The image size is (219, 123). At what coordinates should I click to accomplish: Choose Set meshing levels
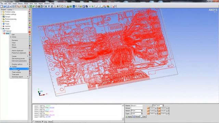click(x=18, y=58)
